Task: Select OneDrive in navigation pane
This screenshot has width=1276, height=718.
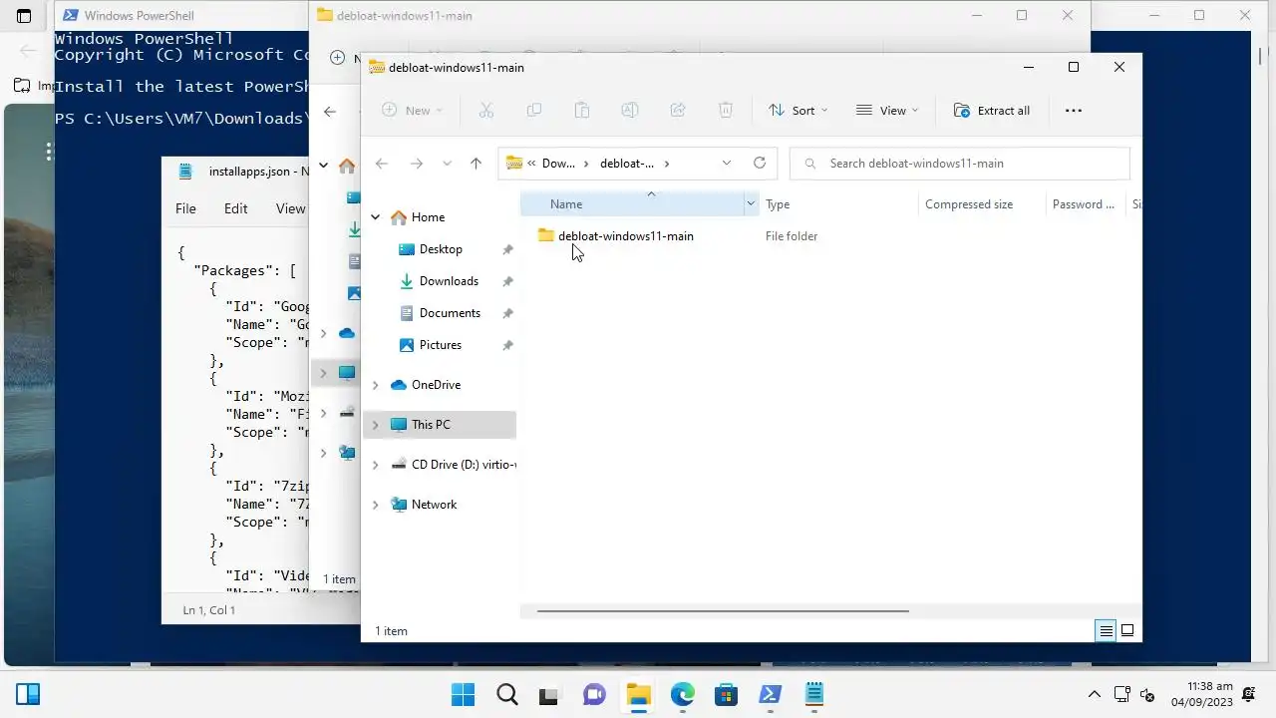Action: tap(436, 385)
